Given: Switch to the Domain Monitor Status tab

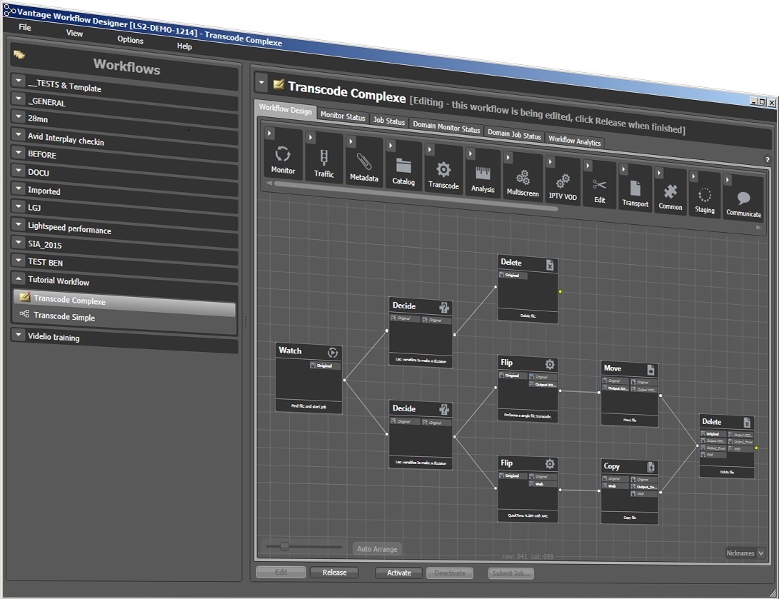Looking at the screenshot, I should tap(447, 127).
